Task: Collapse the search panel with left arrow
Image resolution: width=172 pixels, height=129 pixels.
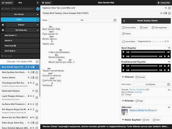Action: pyautogui.click(x=38, y=3)
